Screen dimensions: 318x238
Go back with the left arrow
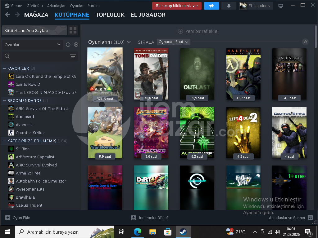(x=7, y=15)
